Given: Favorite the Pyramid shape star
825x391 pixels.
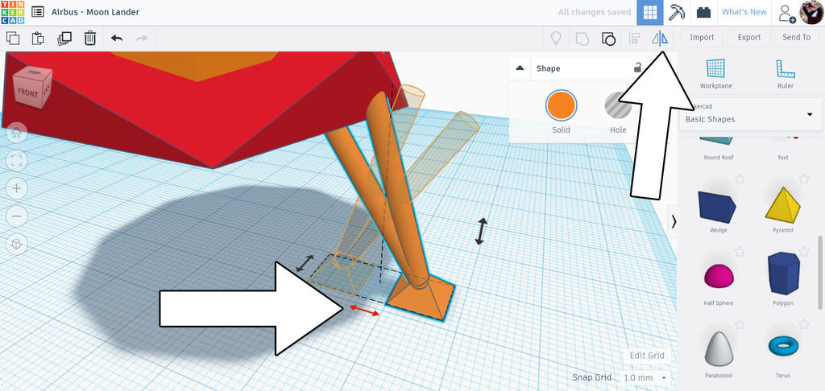Looking at the screenshot, I should 804,179.
